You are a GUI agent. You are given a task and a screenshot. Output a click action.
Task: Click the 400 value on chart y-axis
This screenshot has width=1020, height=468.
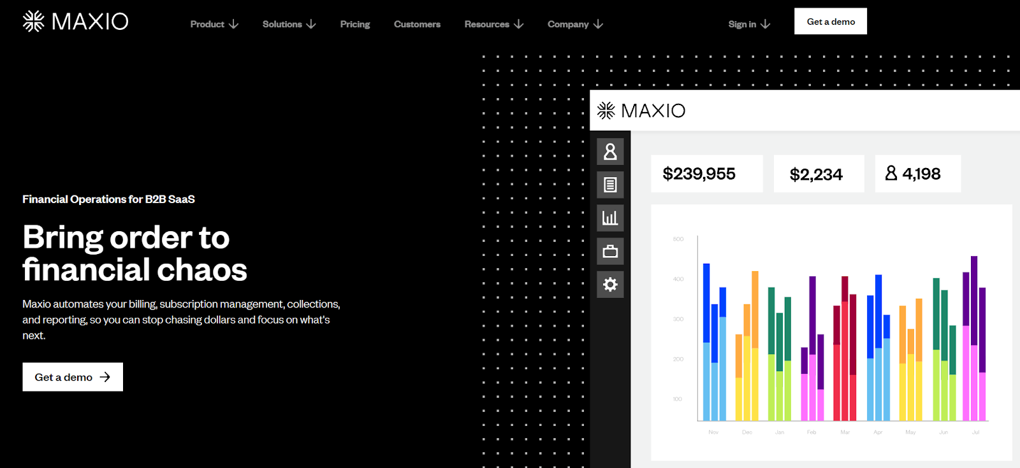tap(678, 279)
